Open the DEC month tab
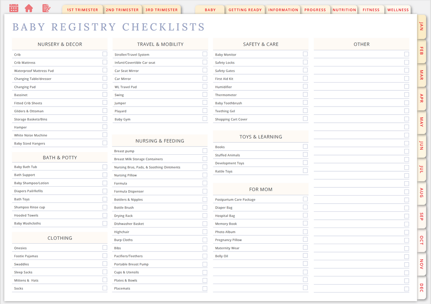The width and height of the screenshot is (431, 304). pyautogui.click(x=421, y=287)
